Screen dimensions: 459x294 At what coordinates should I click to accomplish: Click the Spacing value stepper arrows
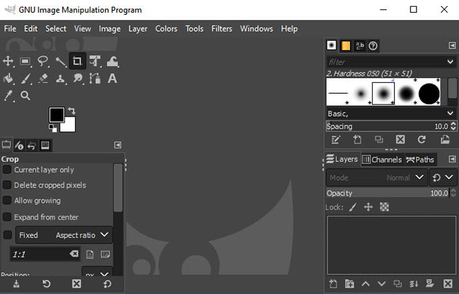[454, 126]
